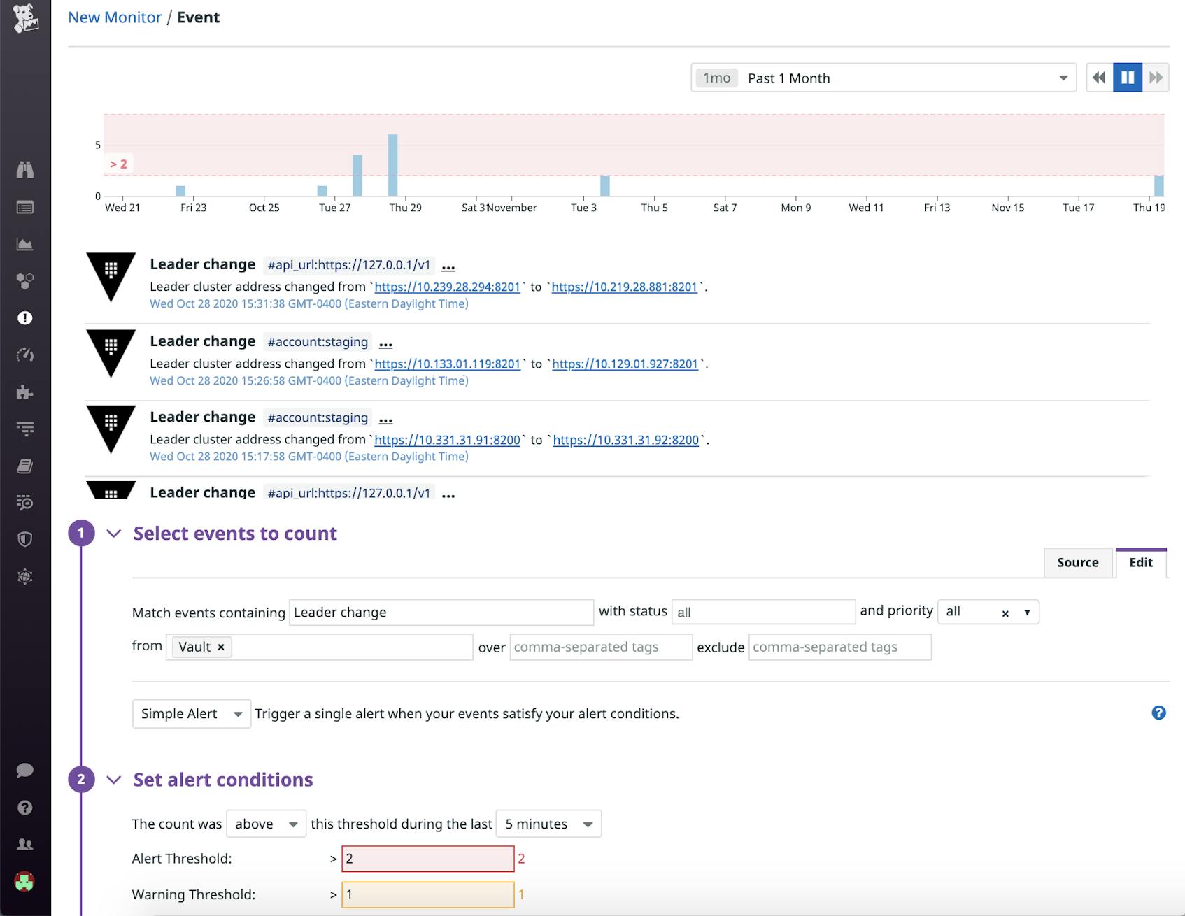Open the New Monitor breadcrumb link
The width and height of the screenshot is (1185, 916).
115,17
